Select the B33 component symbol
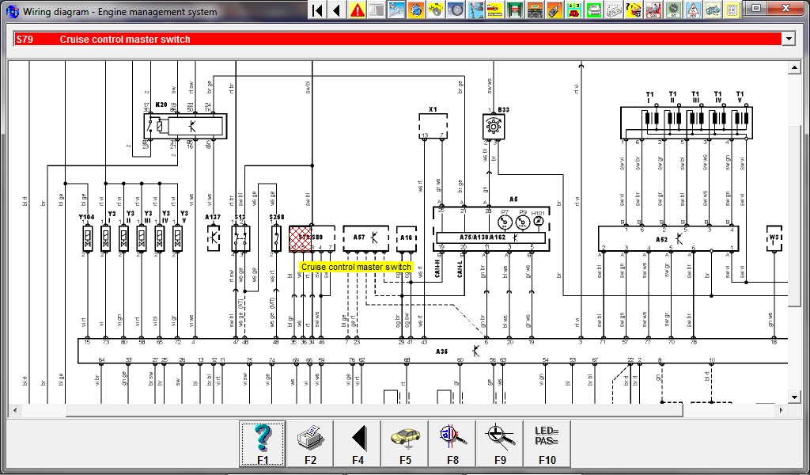 click(x=494, y=125)
